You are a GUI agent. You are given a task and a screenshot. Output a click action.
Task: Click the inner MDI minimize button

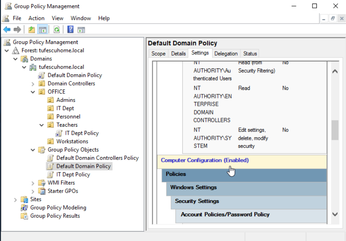324,19
